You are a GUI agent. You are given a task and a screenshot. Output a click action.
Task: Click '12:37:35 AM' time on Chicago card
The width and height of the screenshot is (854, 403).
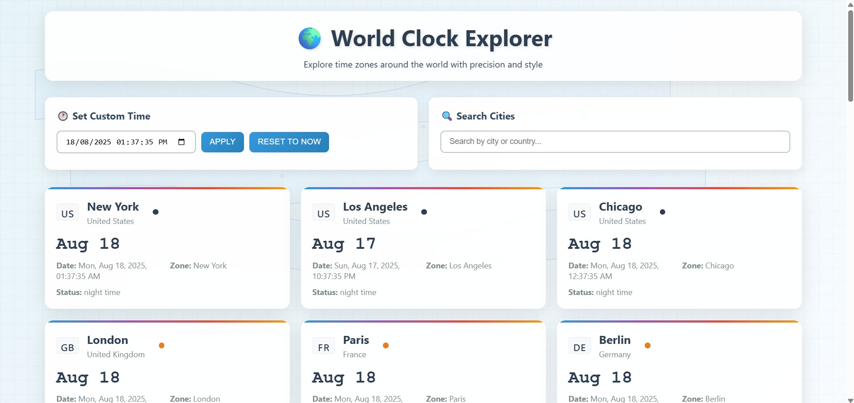point(590,276)
